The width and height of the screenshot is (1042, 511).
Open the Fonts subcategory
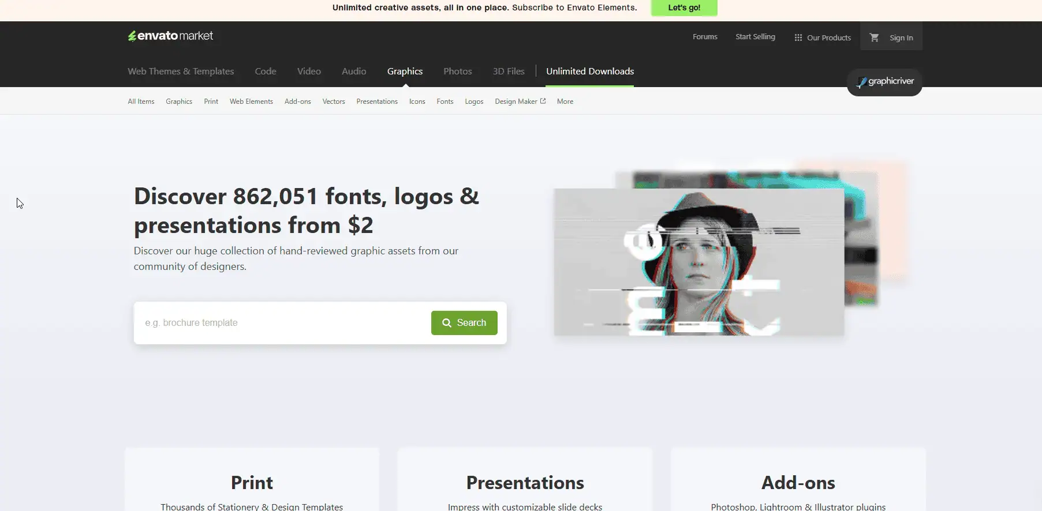(x=445, y=102)
